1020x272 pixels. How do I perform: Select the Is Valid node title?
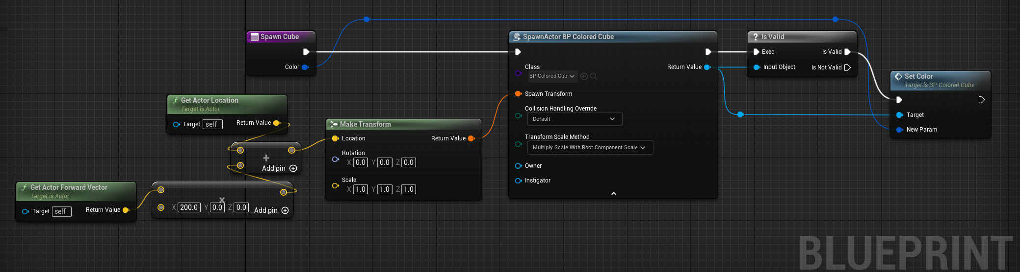pyautogui.click(x=772, y=37)
